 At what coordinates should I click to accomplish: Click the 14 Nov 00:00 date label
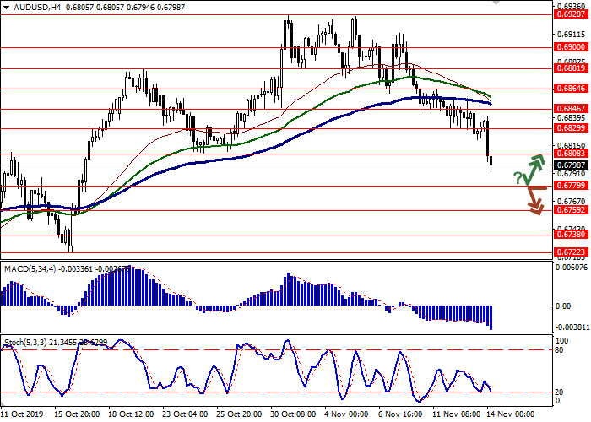tap(509, 414)
